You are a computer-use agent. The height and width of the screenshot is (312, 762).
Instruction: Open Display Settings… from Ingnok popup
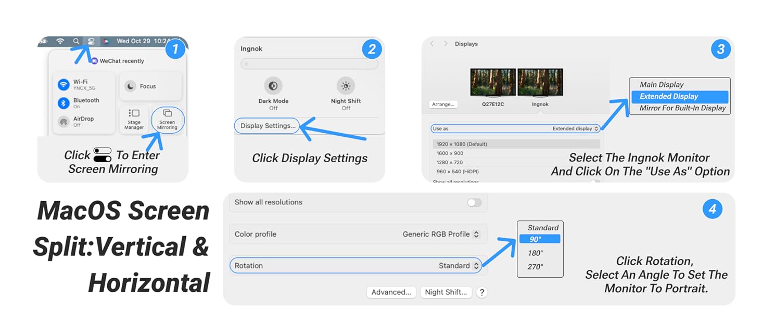tap(268, 125)
